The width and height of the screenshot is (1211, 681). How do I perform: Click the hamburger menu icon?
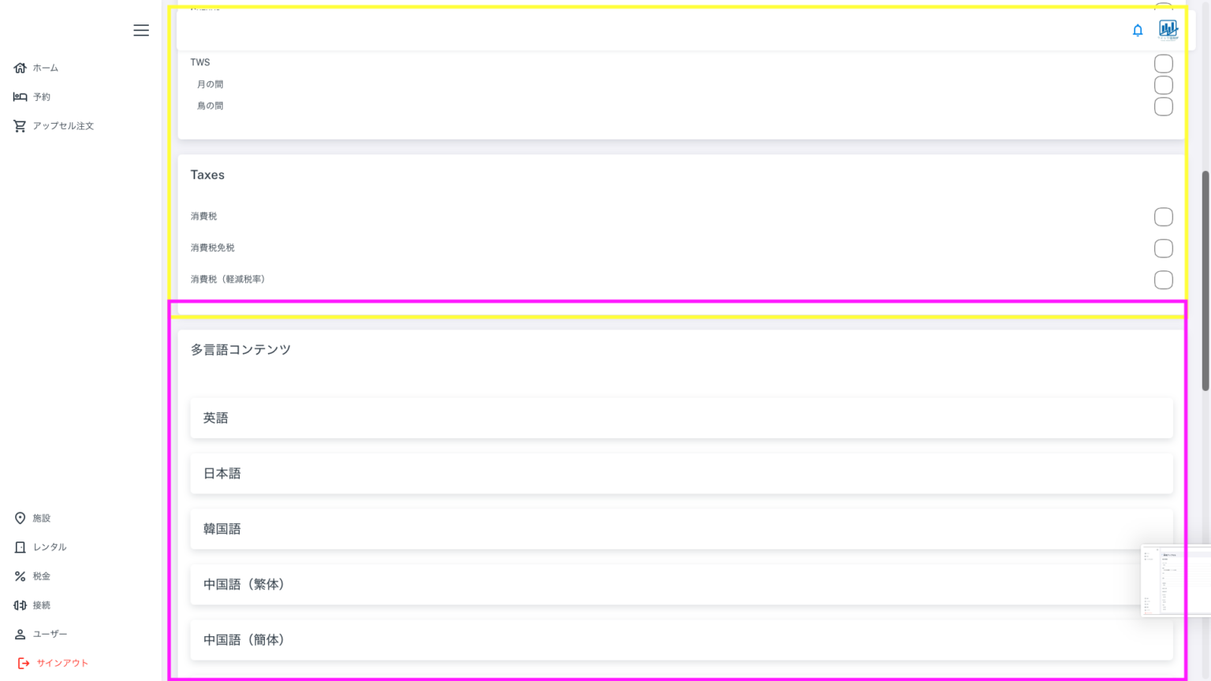(x=141, y=30)
